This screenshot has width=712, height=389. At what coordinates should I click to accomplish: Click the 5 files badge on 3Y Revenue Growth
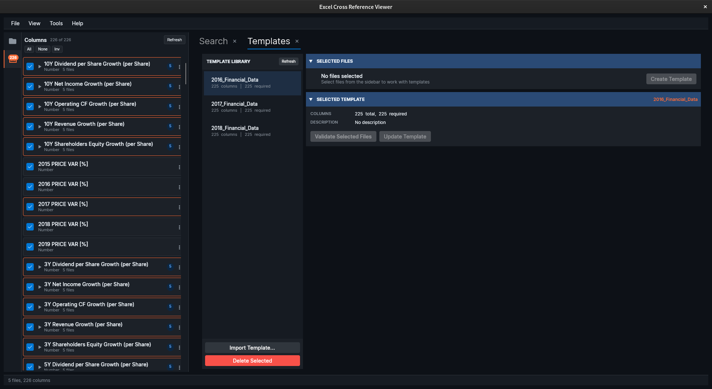[170, 327]
